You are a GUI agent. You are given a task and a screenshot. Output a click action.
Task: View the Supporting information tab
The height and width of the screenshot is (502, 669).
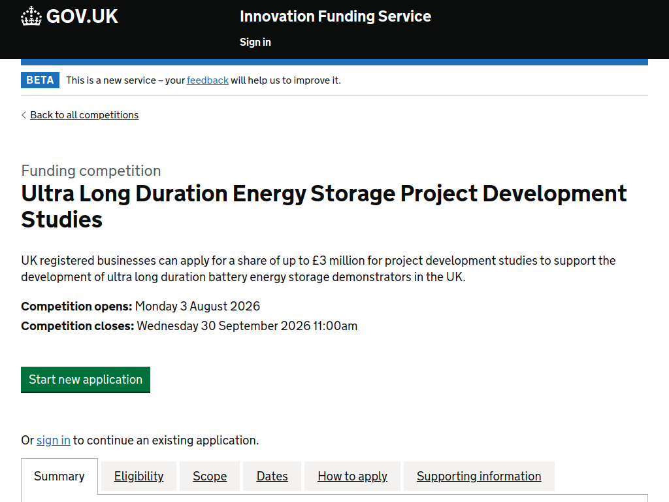coord(479,477)
